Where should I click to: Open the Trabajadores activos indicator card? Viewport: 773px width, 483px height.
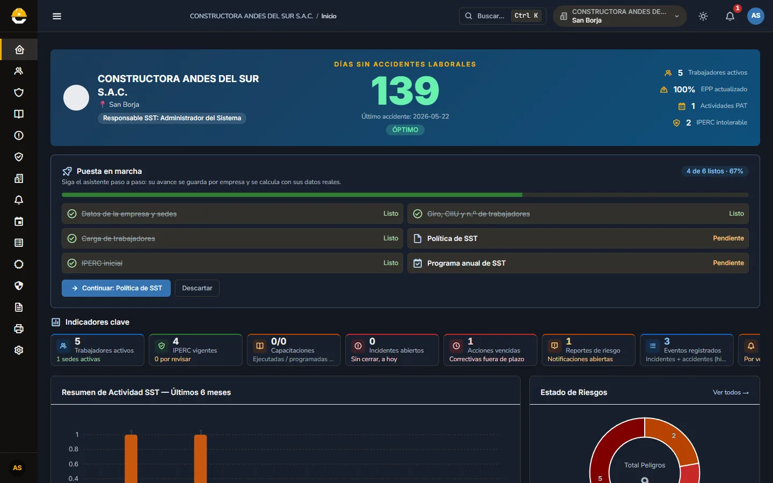pyautogui.click(x=97, y=350)
